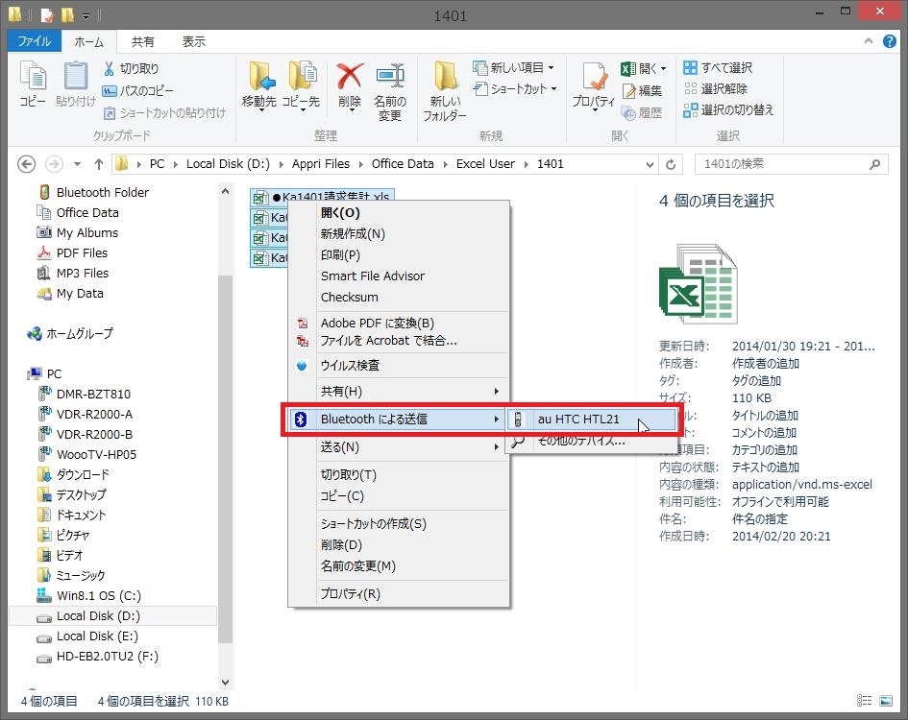This screenshot has width=908, height=720.
Task: Go up one folder level arrow
Action: [x=99, y=164]
